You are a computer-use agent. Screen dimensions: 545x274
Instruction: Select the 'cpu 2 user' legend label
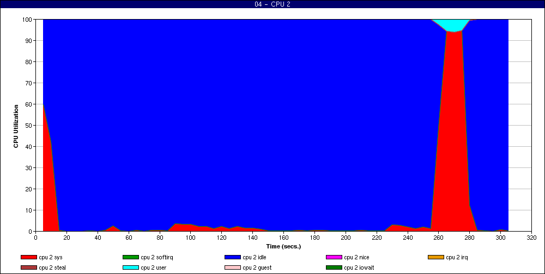click(x=153, y=268)
